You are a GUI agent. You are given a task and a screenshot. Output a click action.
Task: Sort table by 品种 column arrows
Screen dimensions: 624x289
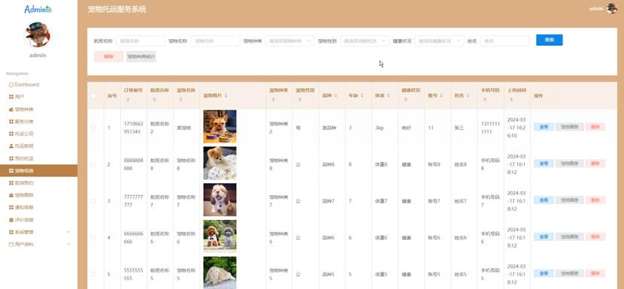(335, 96)
